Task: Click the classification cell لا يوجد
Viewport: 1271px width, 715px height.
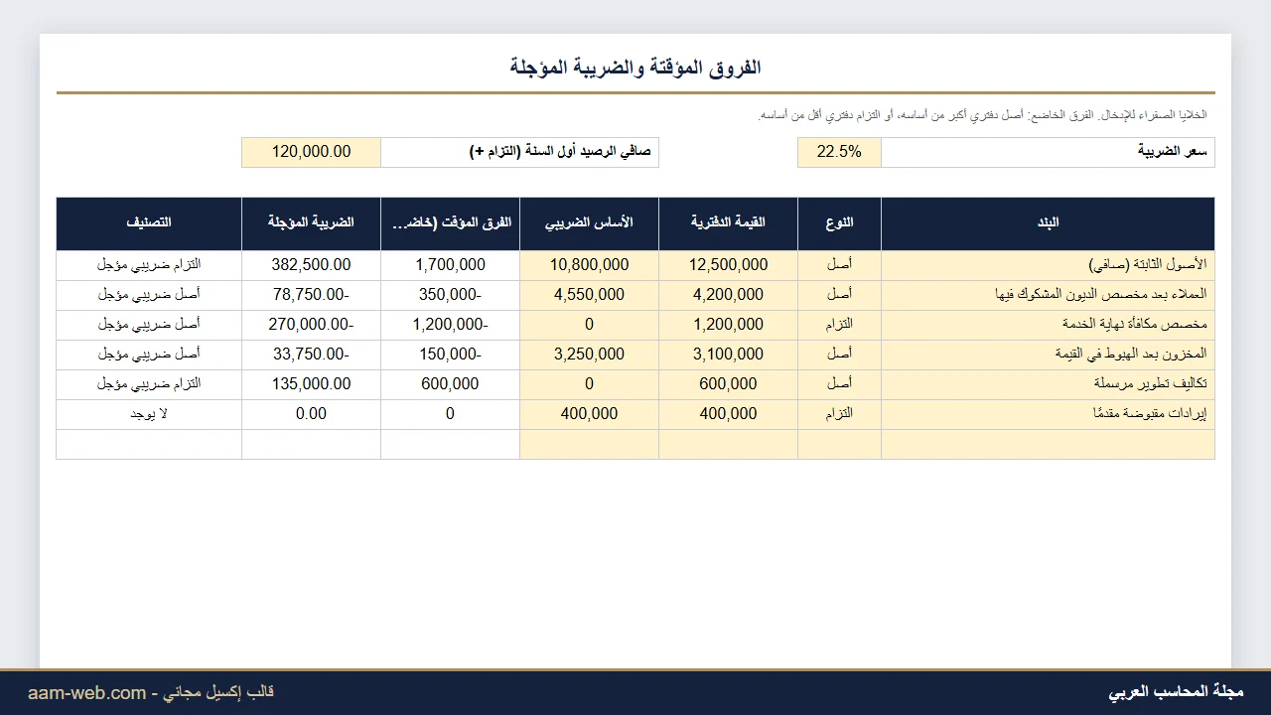Action: click(x=149, y=414)
